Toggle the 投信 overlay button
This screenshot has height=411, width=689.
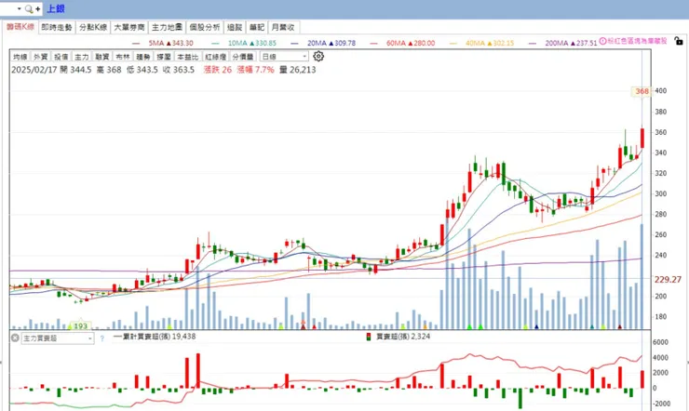point(61,57)
